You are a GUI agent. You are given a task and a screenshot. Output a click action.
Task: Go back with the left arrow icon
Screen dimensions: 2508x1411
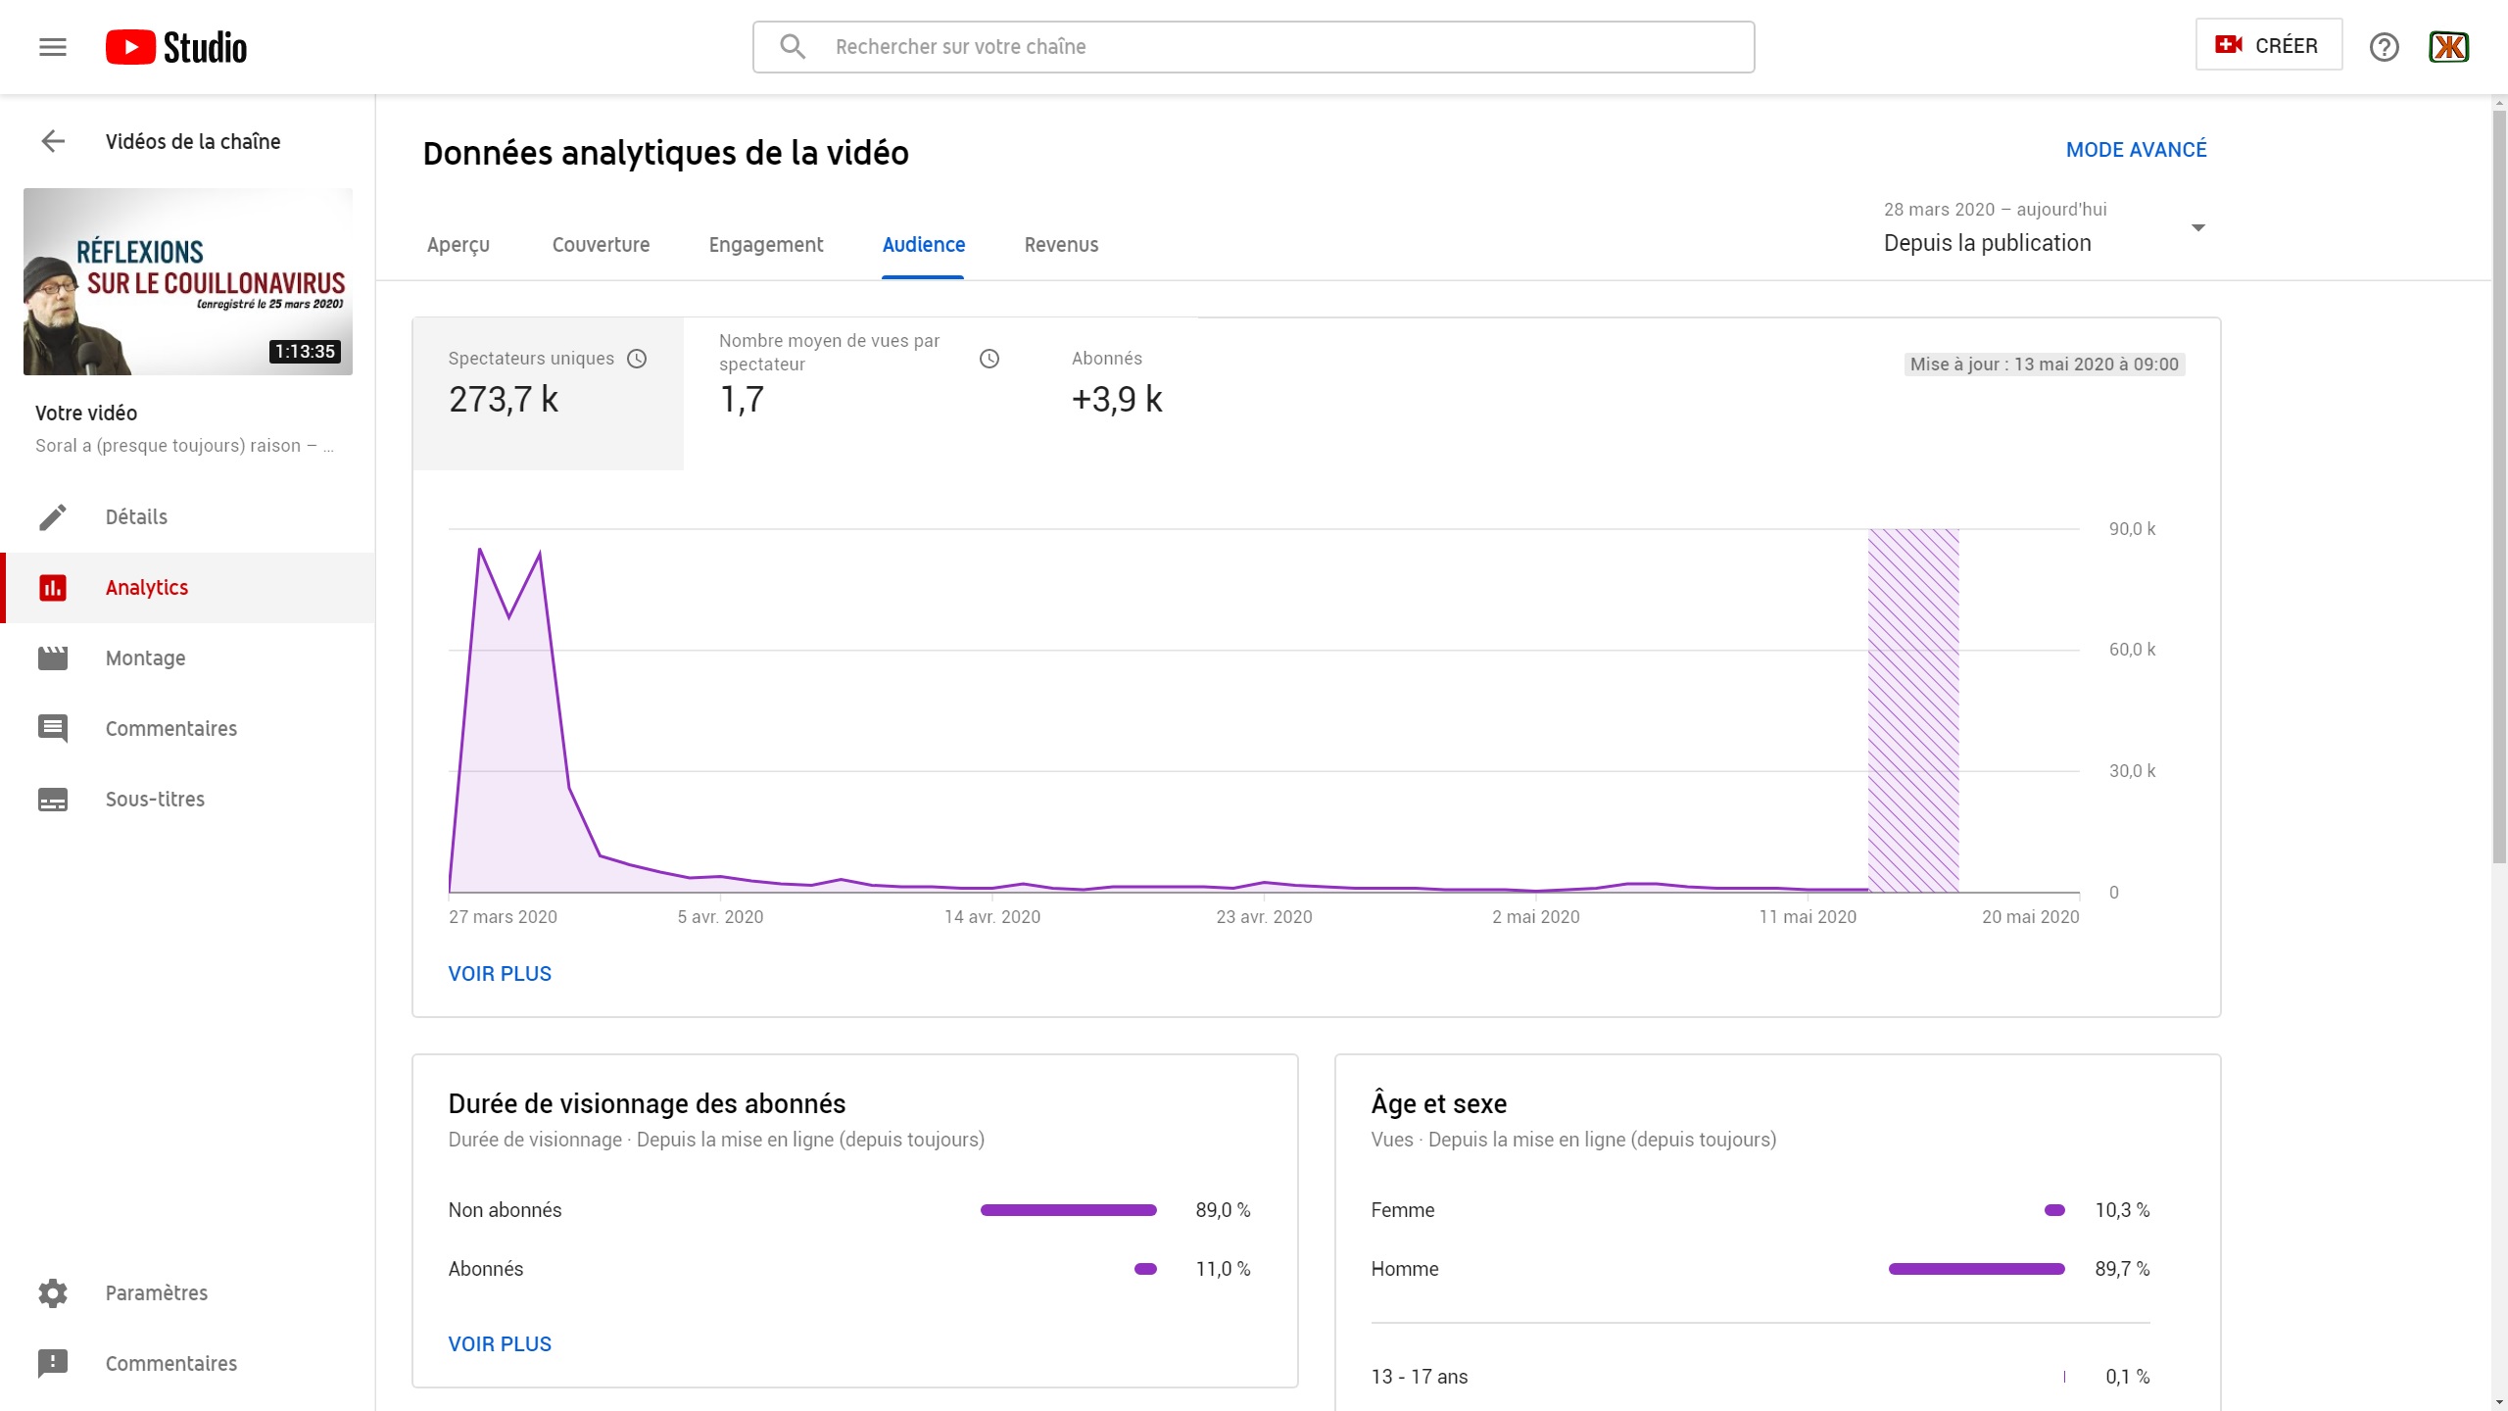click(53, 141)
